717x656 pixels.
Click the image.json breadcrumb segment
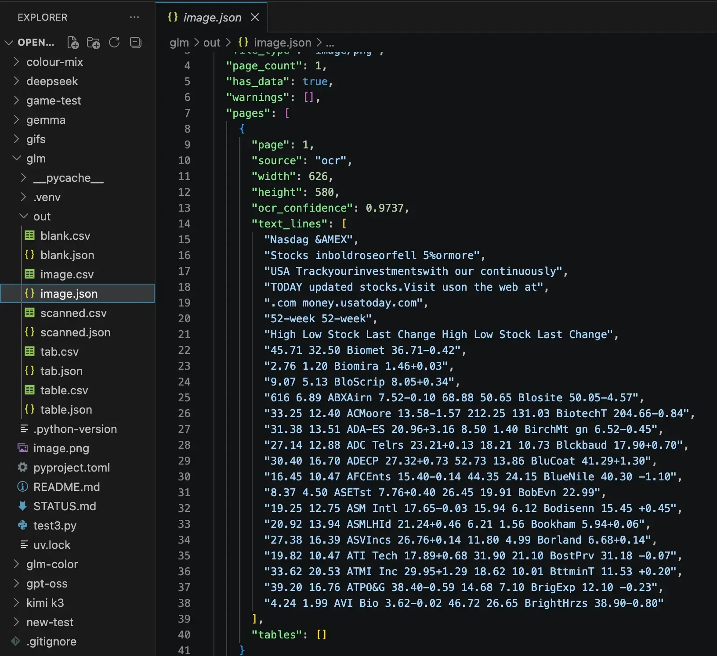[x=282, y=43]
